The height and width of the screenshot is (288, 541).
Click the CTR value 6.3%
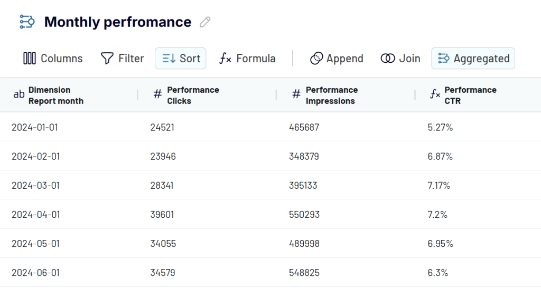(x=437, y=273)
